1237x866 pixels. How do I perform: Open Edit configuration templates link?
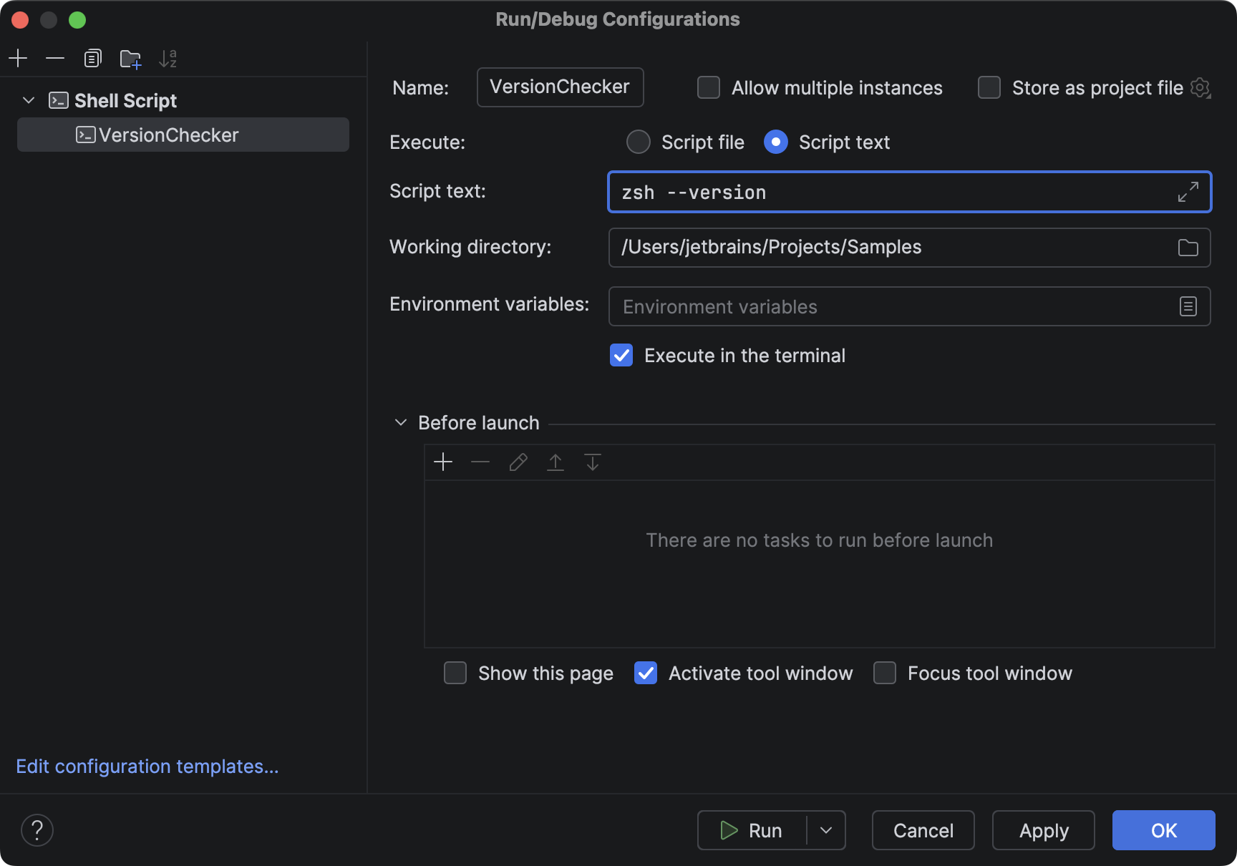point(147,767)
